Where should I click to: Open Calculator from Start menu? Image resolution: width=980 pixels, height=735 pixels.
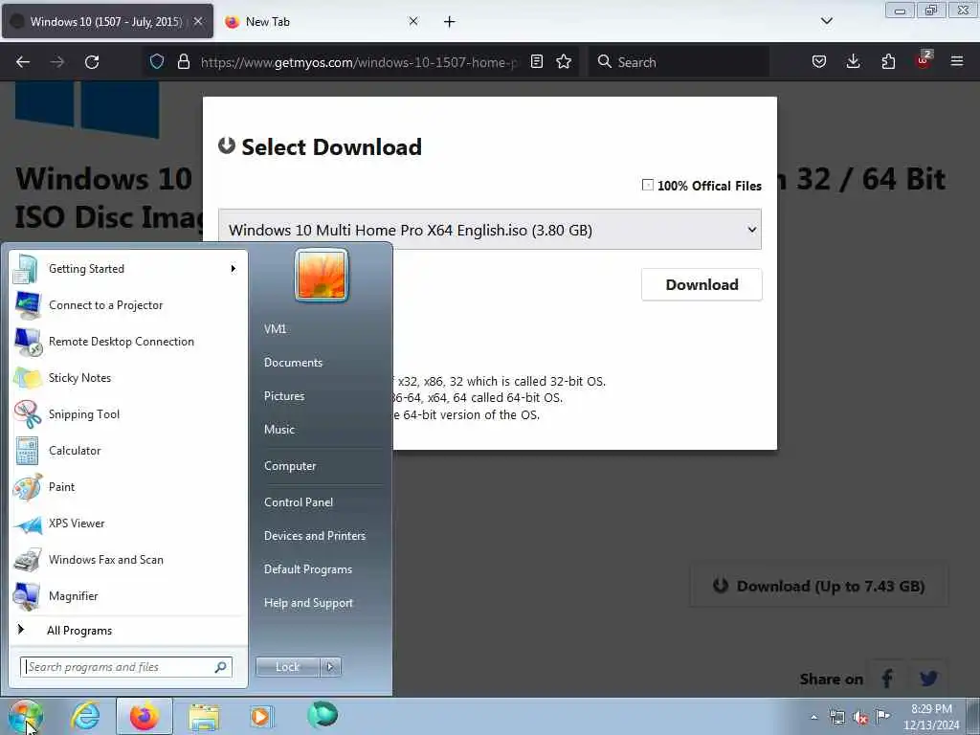pos(128,451)
